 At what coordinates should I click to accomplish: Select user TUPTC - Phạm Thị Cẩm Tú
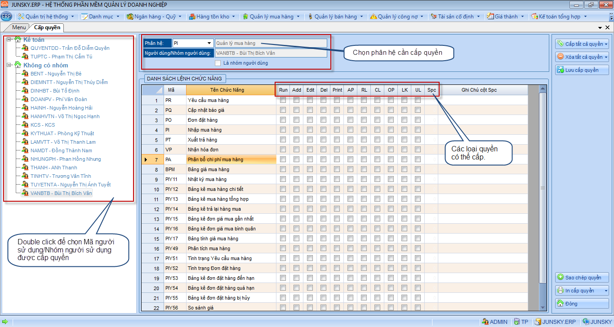(61, 57)
